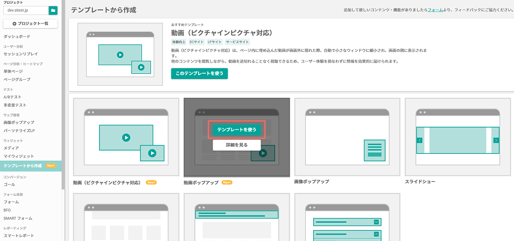This screenshot has width=514, height=241.
Task: Select the スライドショー template thumbnail
Action: pos(458,137)
